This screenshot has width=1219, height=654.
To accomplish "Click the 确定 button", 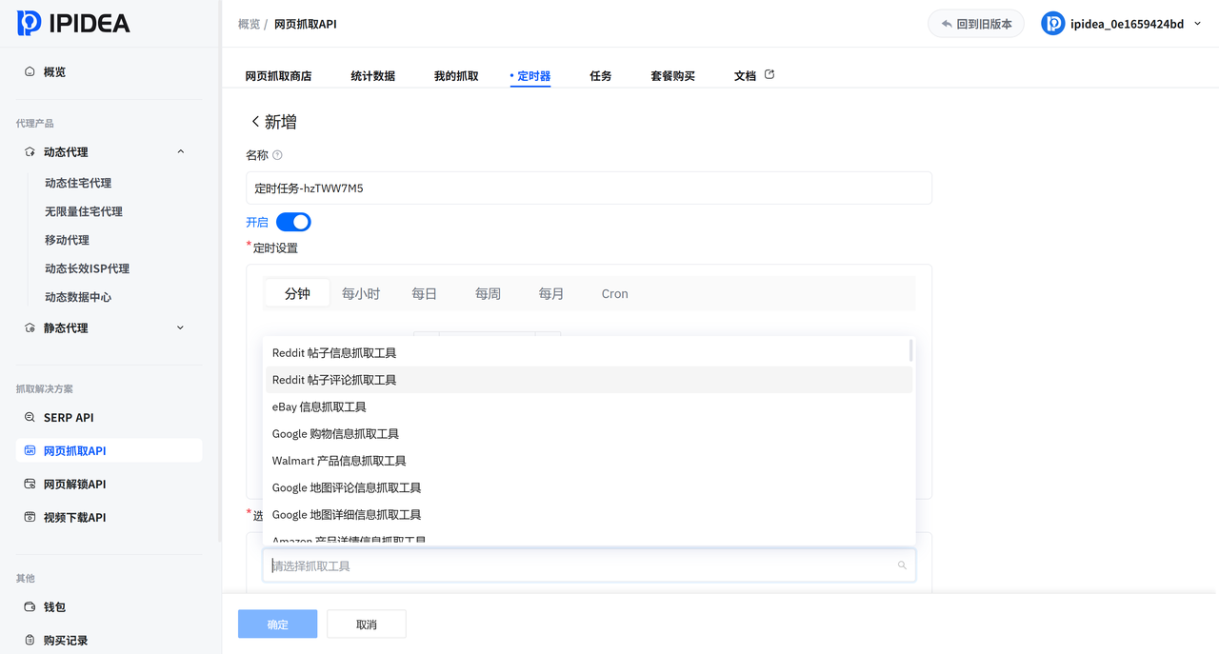I will click(277, 624).
